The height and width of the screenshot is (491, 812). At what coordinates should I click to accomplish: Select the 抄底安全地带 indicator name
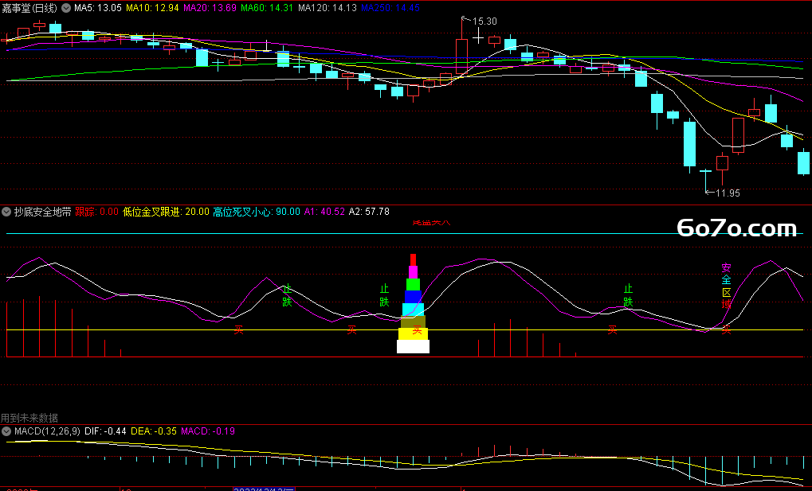coord(42,212)
